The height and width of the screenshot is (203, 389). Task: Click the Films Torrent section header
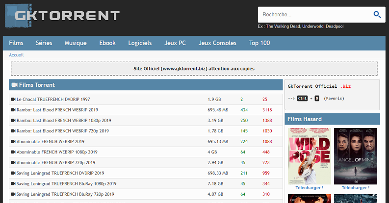(x=146, y=85)
